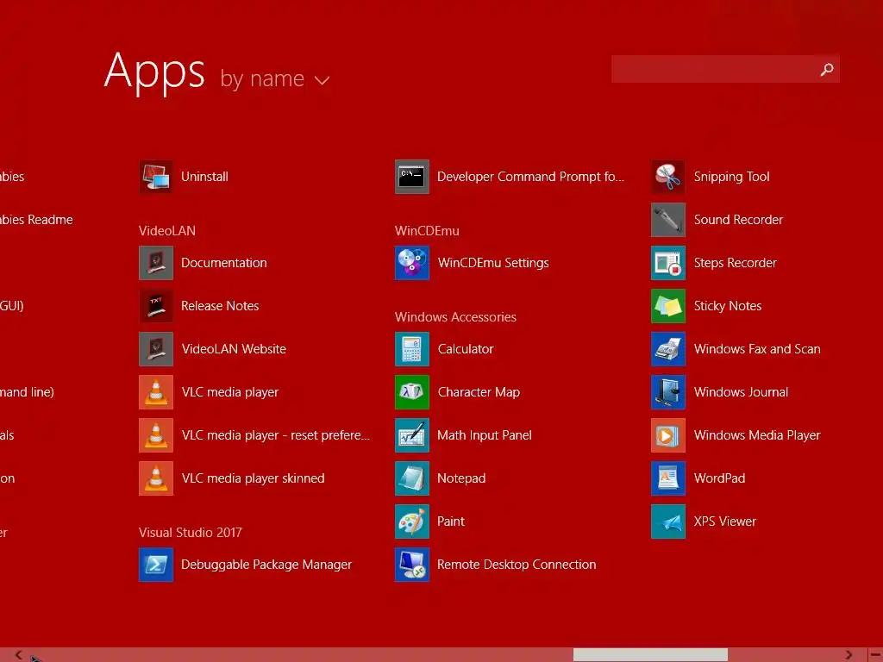Screen dimensions: 883x662
Task: Launch VLC media player icon
Action: click(156, 392)
